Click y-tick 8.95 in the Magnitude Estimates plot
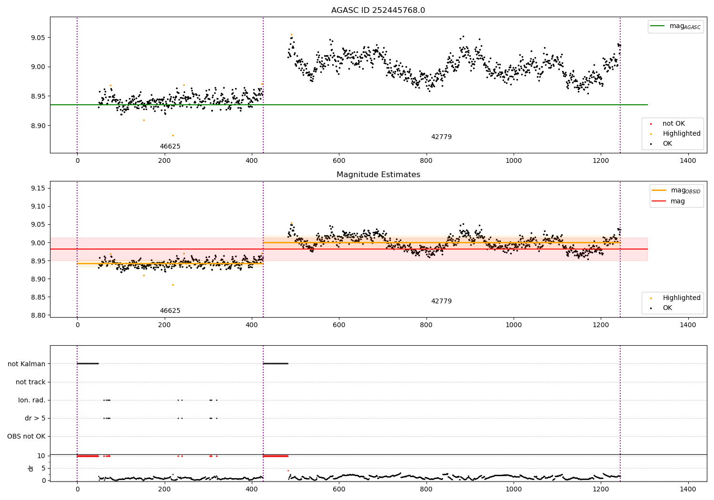 coord(38,261)
